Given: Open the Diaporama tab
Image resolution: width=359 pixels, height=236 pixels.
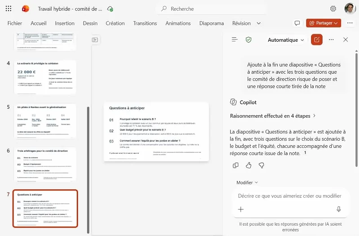Looking at the screenshot, I should 211,23.
